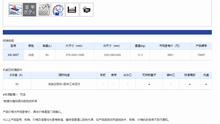Click the 防水 BODY waterproof icon
The width and height of the screenshot is (220, 124).
(x=87, y=10)
